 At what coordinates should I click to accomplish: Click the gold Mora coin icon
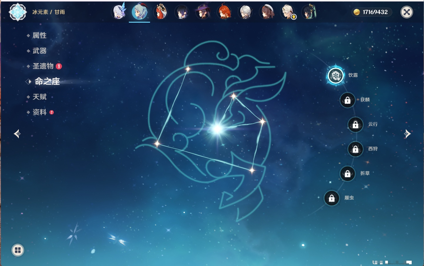click(x=356, y=12)
